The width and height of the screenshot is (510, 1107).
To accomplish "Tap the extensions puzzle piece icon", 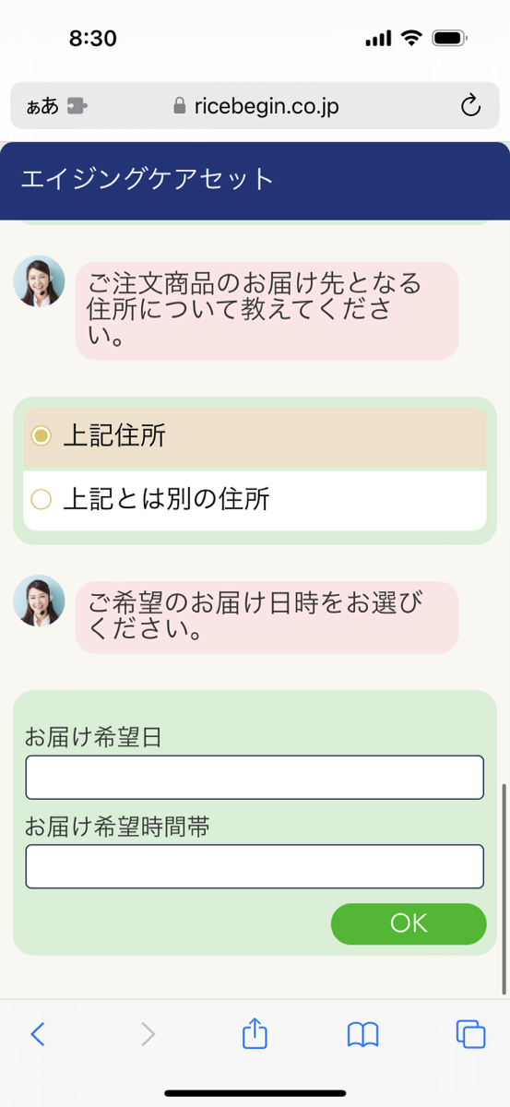I will click(77, 106).
